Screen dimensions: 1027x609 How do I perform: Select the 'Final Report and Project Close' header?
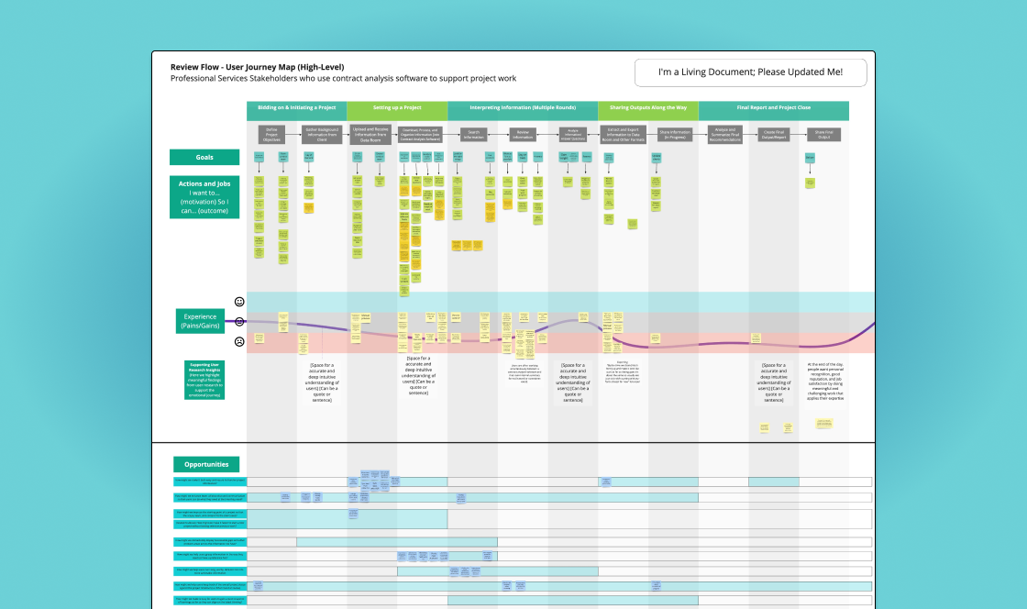point(775,109)
